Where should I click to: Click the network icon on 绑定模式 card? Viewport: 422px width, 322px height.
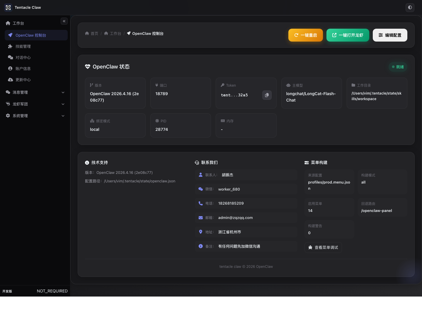pos(92,121)
